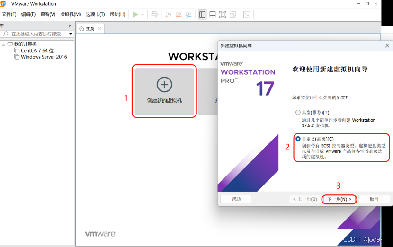Click the 帮助 button in wizard
Screen dimensions: 393x247
pyautogui.click(x=236, y=199)
